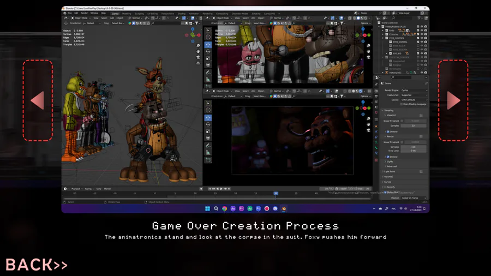
Task: Click the timeline Play button
Action: (x=221, y=189)
